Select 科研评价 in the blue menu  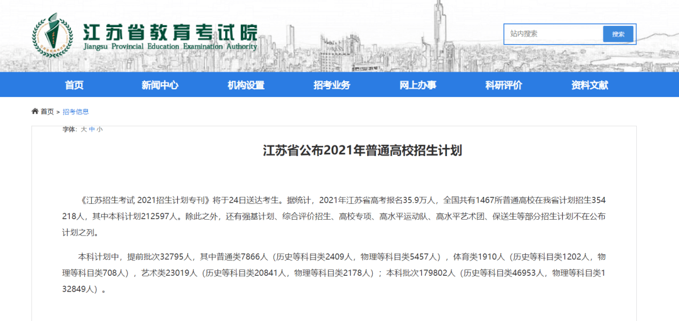pyautogui.click(x=504, y=85)
